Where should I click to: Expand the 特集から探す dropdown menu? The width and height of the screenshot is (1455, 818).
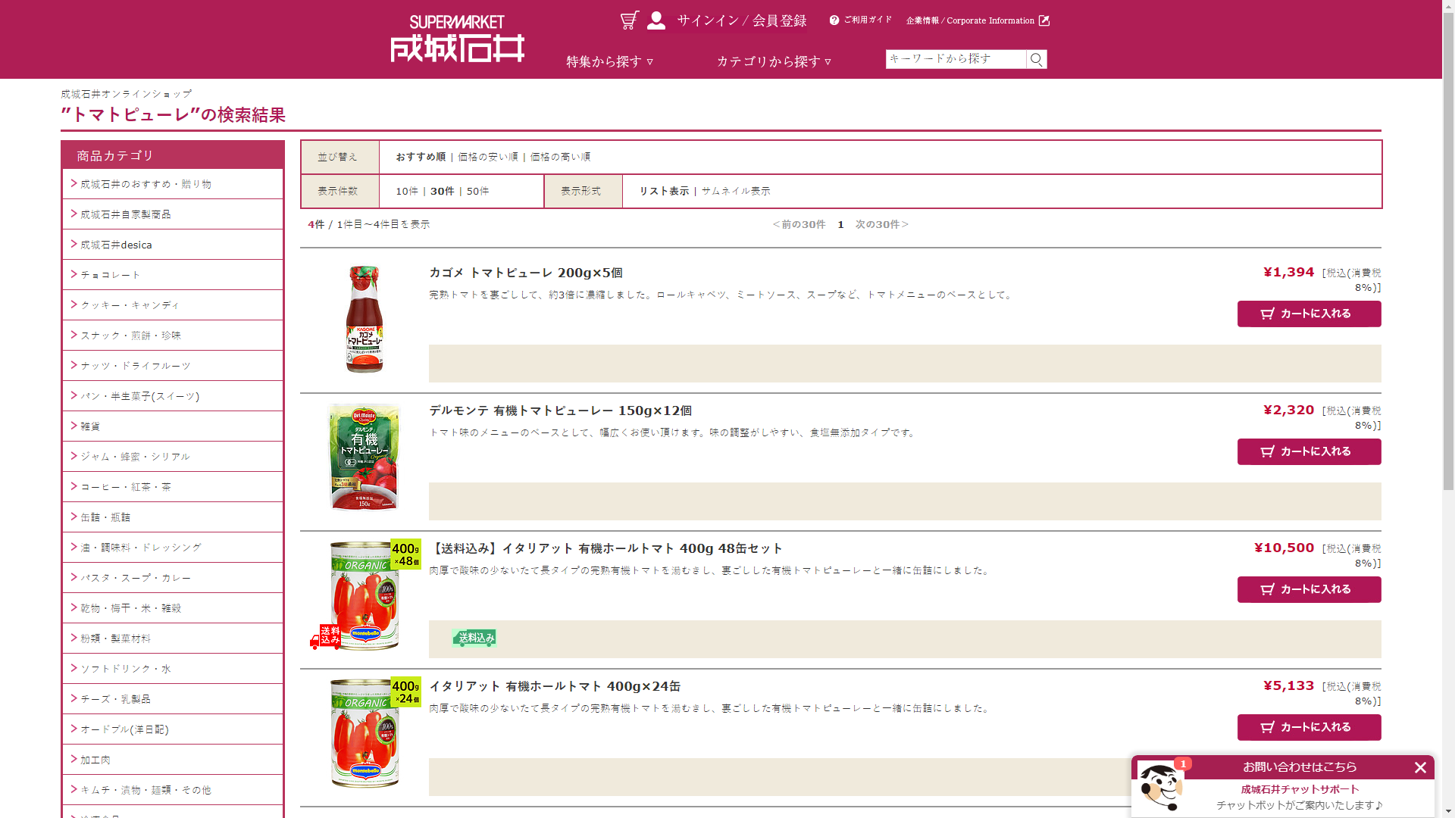610,61
